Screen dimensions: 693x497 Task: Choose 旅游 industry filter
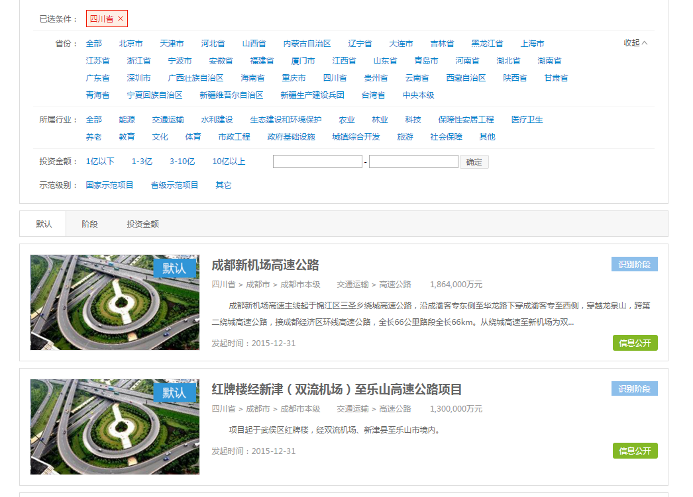coord(405,137)
